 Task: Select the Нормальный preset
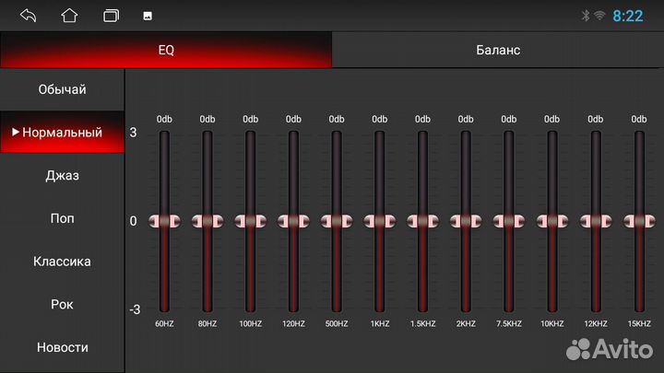(62, 133)
